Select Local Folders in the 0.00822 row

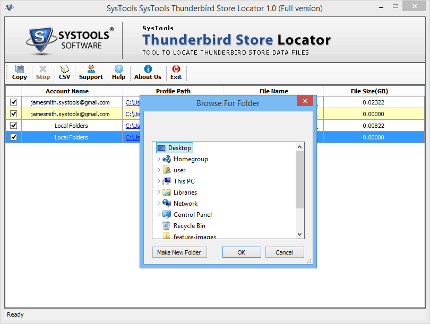pos(72,126)
